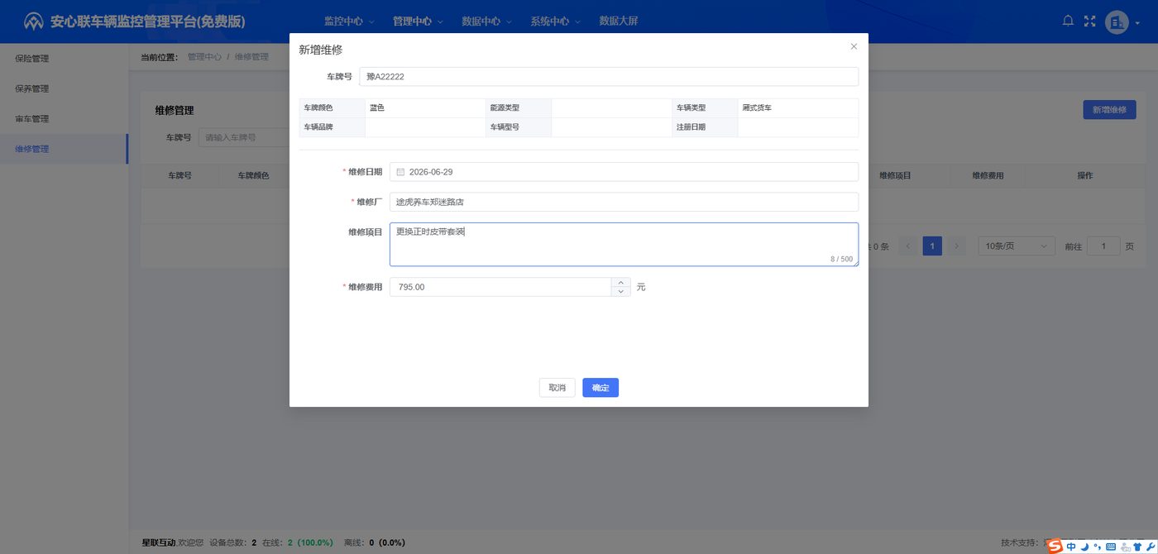
Task: Click the 在线 status count in footer
Action: pyautogui.click(x=298, y=542)
